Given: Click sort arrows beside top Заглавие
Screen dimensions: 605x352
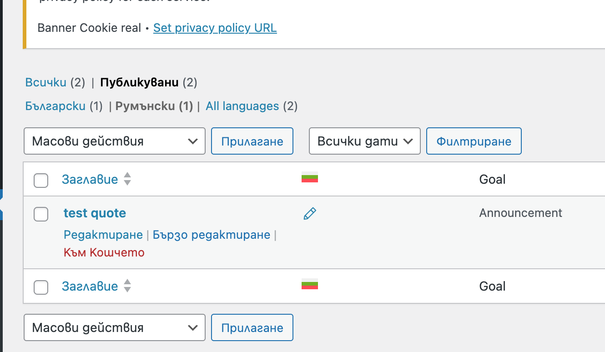Looking at the screenshot, I should pyautogui.click(x=127, y=179).
